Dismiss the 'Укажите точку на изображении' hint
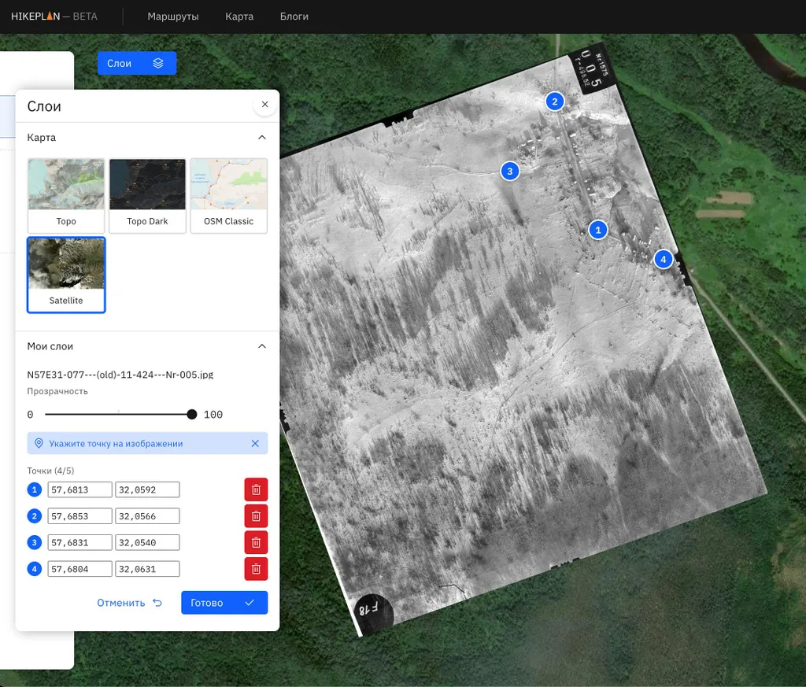 click(x=255, y=444)
